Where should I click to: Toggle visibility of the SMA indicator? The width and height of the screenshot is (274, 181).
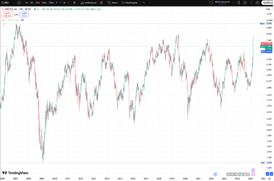(x=22, y=20)
